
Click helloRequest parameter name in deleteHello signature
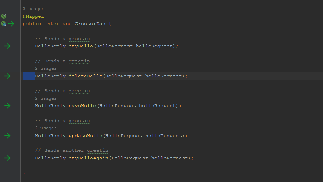163,76
